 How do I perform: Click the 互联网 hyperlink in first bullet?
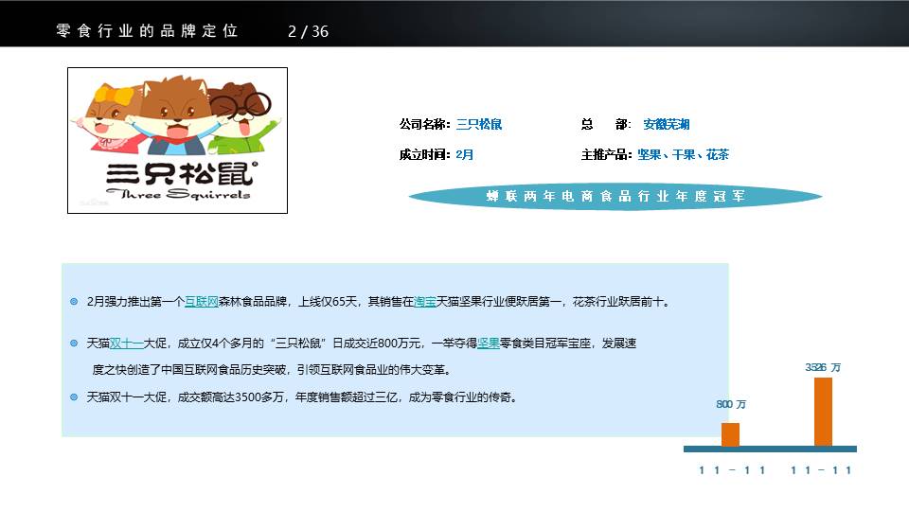[201, 301]
